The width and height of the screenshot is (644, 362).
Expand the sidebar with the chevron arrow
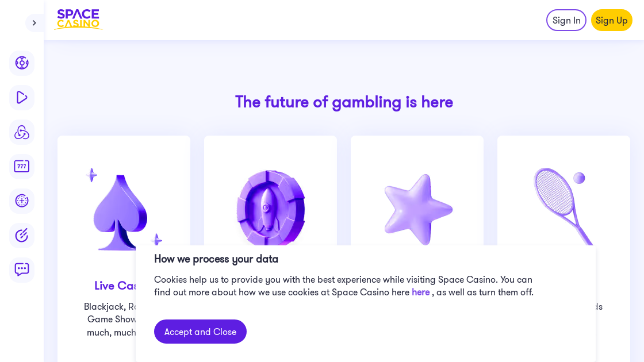34,23
